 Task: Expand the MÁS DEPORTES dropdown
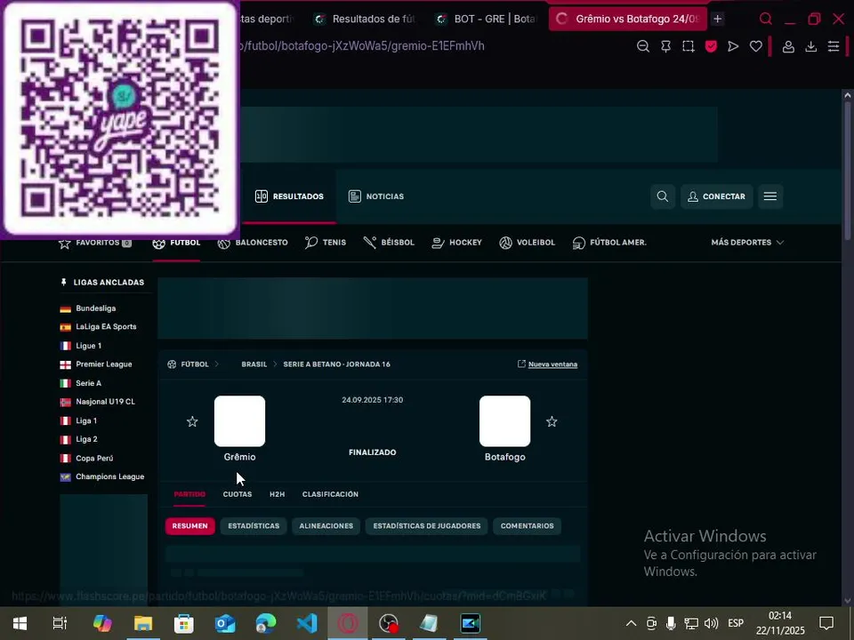[x=747, y=243]
